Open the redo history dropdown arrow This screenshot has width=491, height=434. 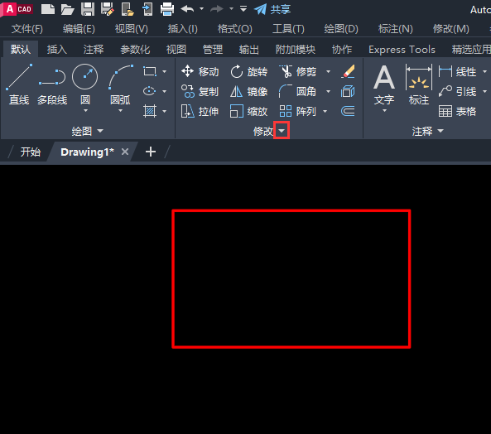tap(231, 9)
